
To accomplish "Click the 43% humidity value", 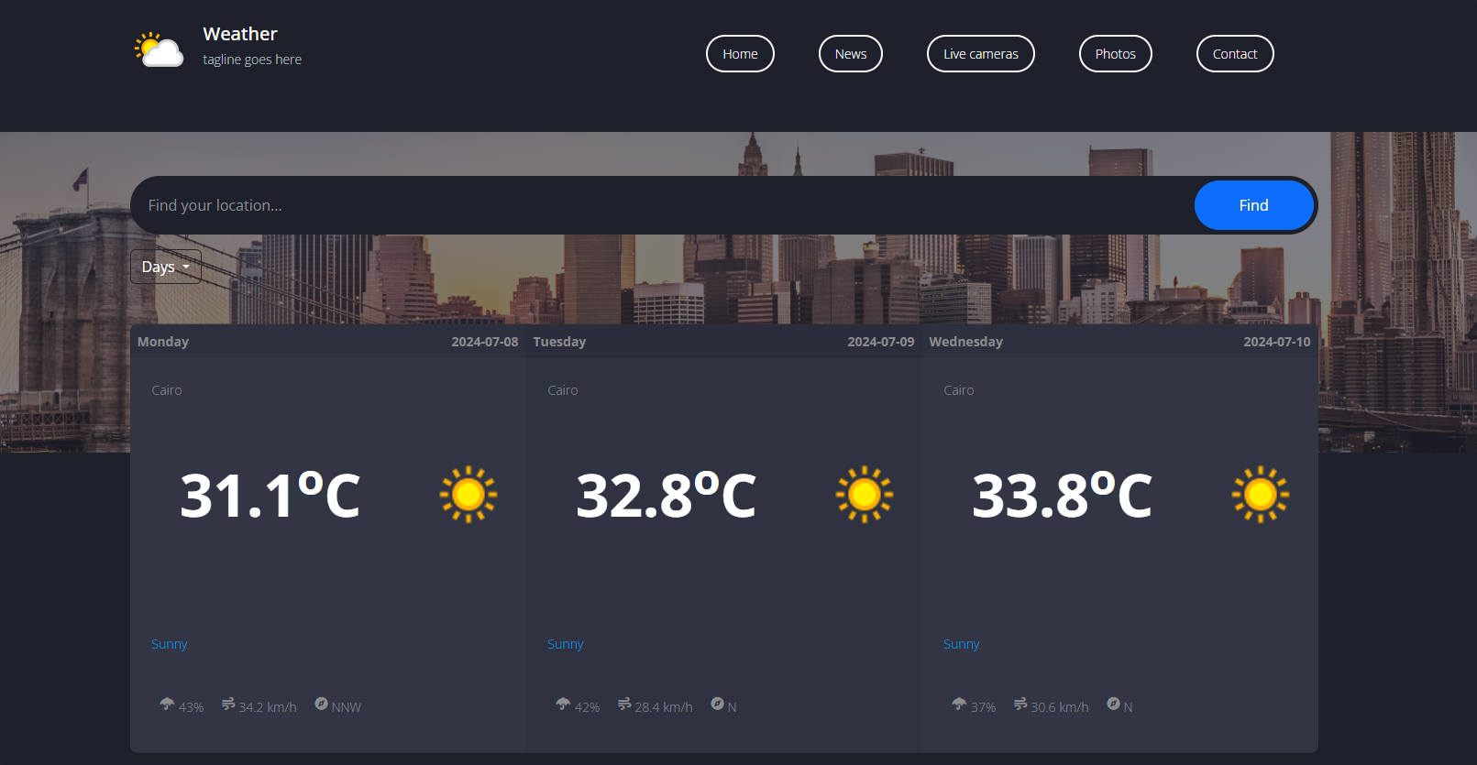I will click(192, 707).
